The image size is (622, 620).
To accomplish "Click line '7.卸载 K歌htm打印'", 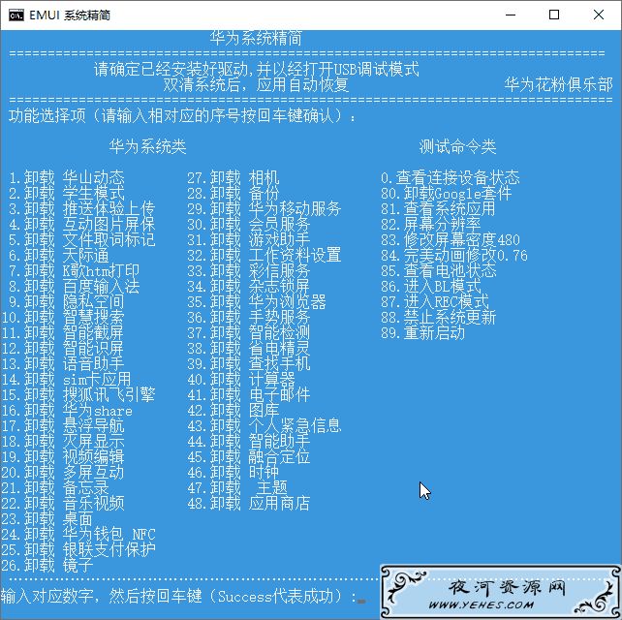I will 75,270.
